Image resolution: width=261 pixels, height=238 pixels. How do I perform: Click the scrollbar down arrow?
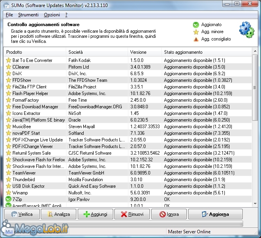[x=255, y=204]
